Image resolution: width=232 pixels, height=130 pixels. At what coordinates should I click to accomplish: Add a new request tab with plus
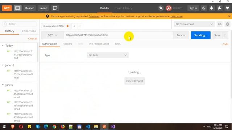74,26
